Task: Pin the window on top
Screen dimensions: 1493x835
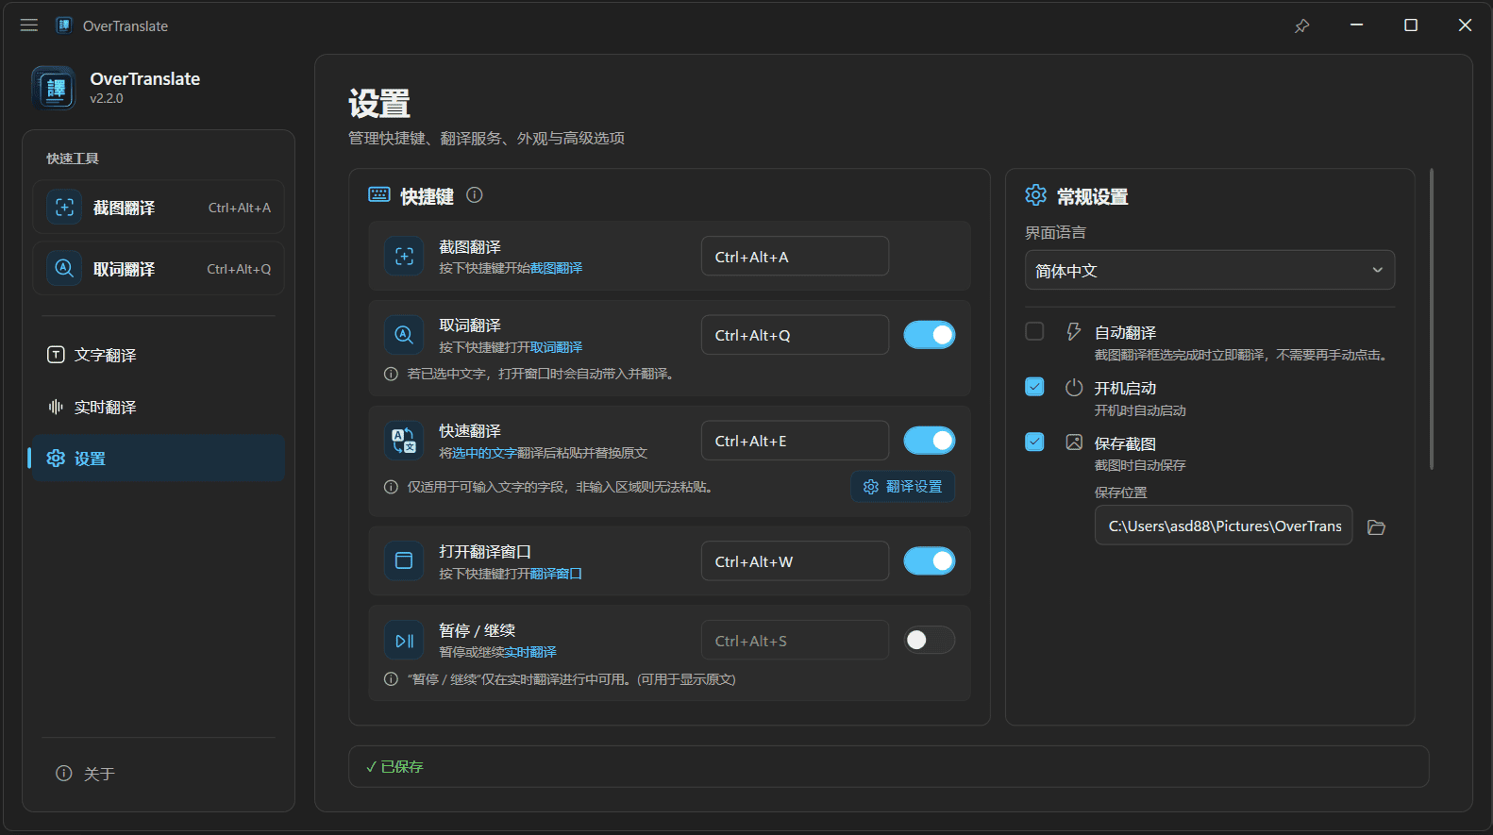Action: click(x=1301, y=25)
